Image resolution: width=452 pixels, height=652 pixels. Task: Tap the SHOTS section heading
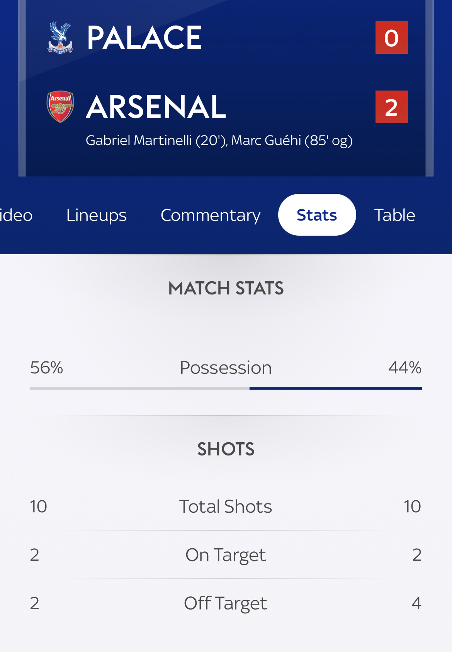pyautogui.click(x=226, y=449)
